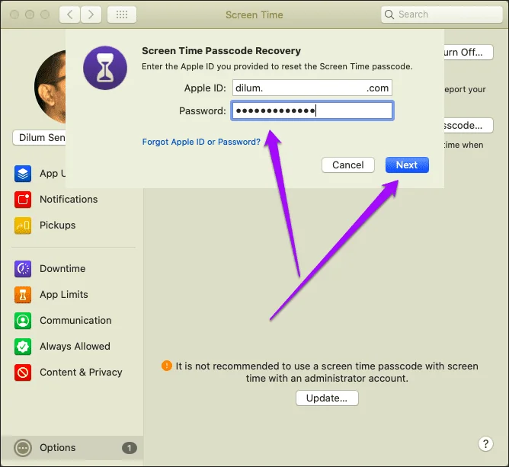Select Content & Privacy label
This screenshot has width=509, height=467.
click(81, 373)
